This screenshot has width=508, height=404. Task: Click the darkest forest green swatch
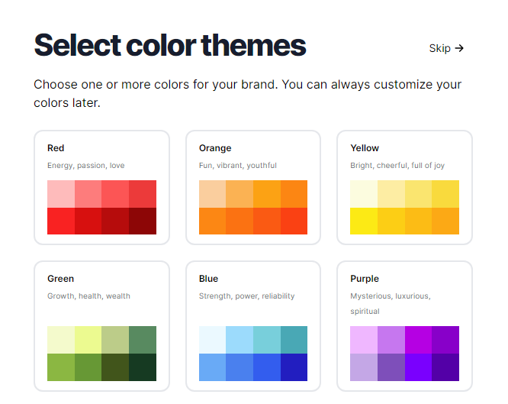(143, 367)
